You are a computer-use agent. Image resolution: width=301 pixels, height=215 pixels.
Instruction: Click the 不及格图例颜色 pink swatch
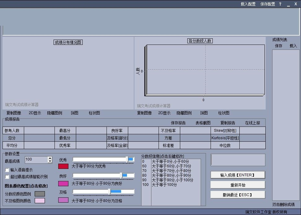click(x=40, y=201)
